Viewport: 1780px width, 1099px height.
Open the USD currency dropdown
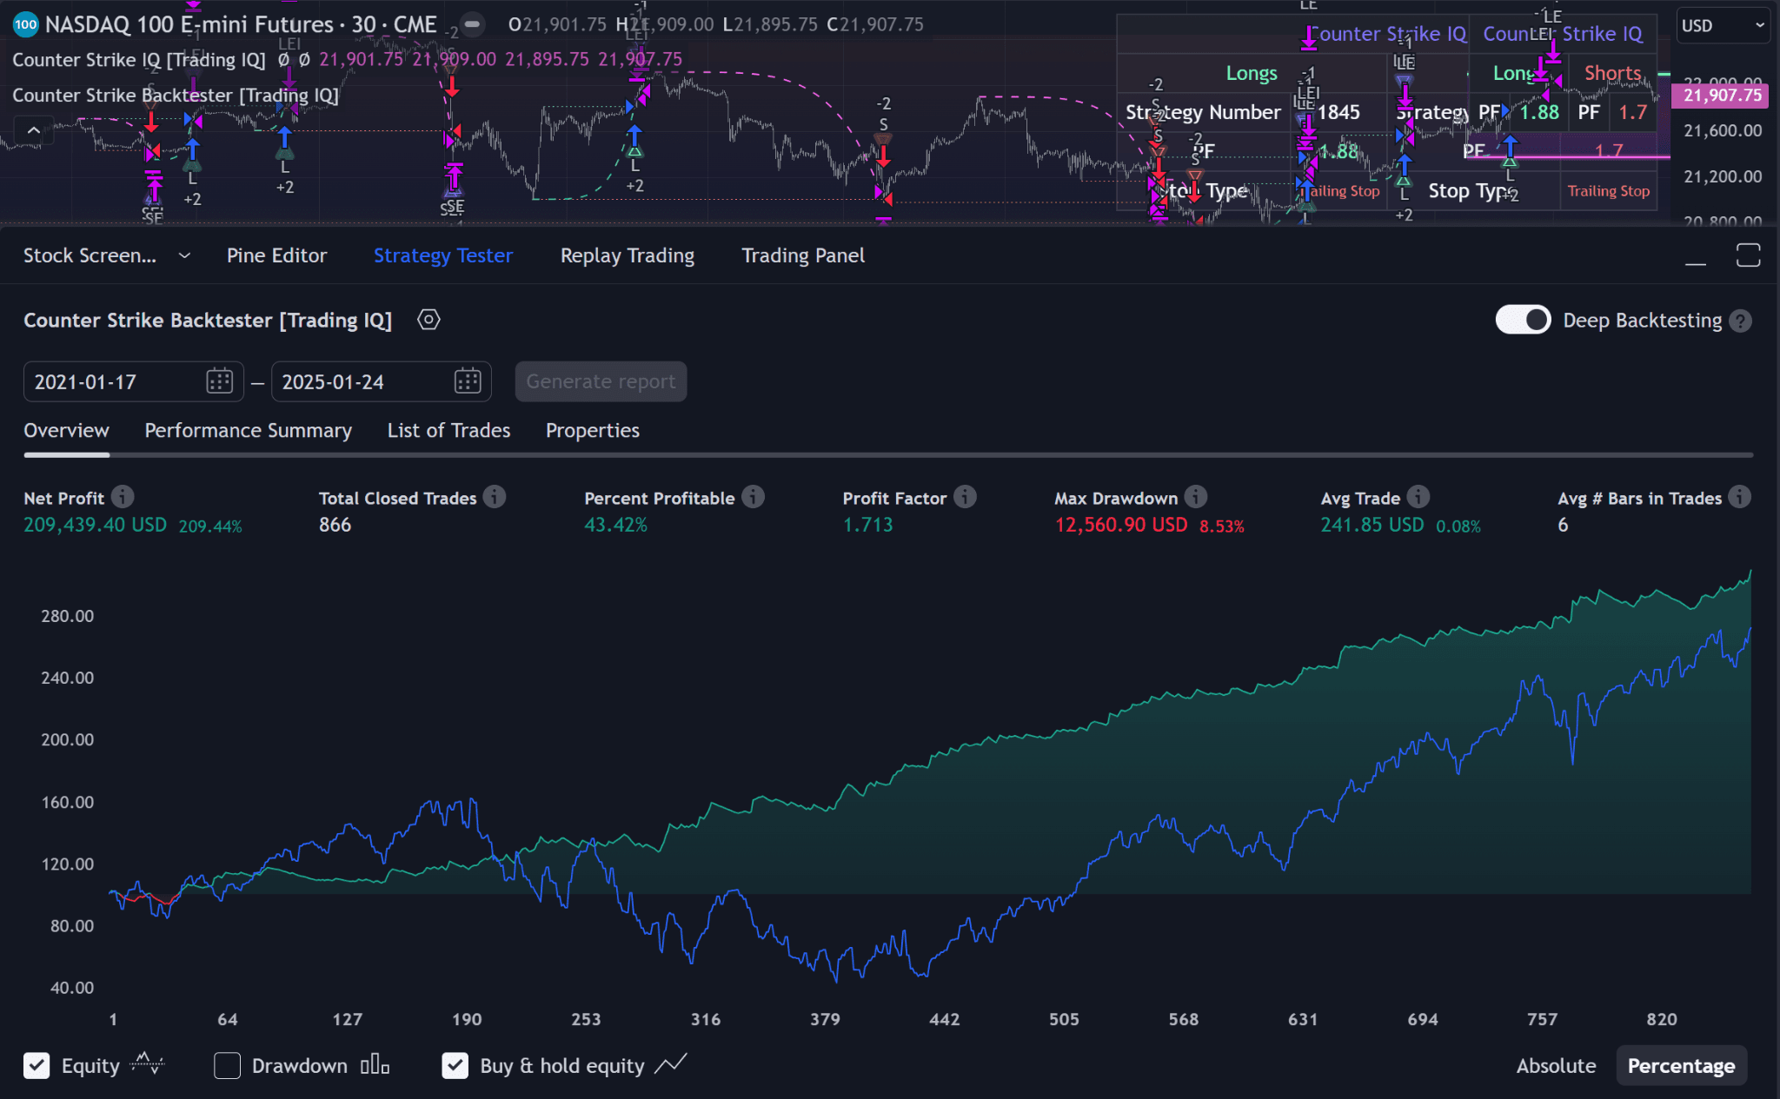click(1723, 25)
